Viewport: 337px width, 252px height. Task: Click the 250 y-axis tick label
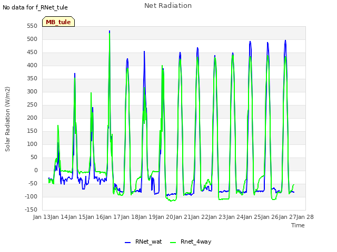coord(32,105)
